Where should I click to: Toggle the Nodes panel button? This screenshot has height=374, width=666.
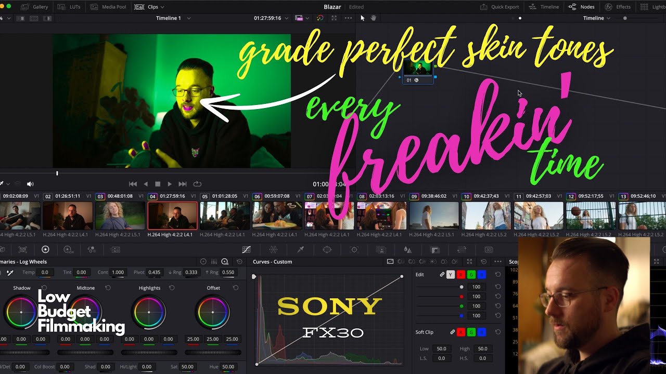point(582,7)
